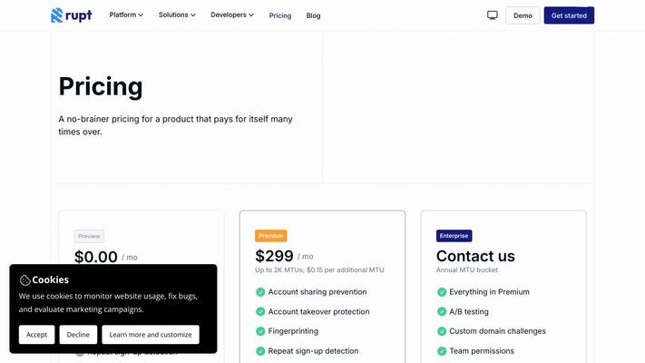Toggle the monitor theme icon in header
This screenshot has width=645, height=363.
[x=492, y=15]
